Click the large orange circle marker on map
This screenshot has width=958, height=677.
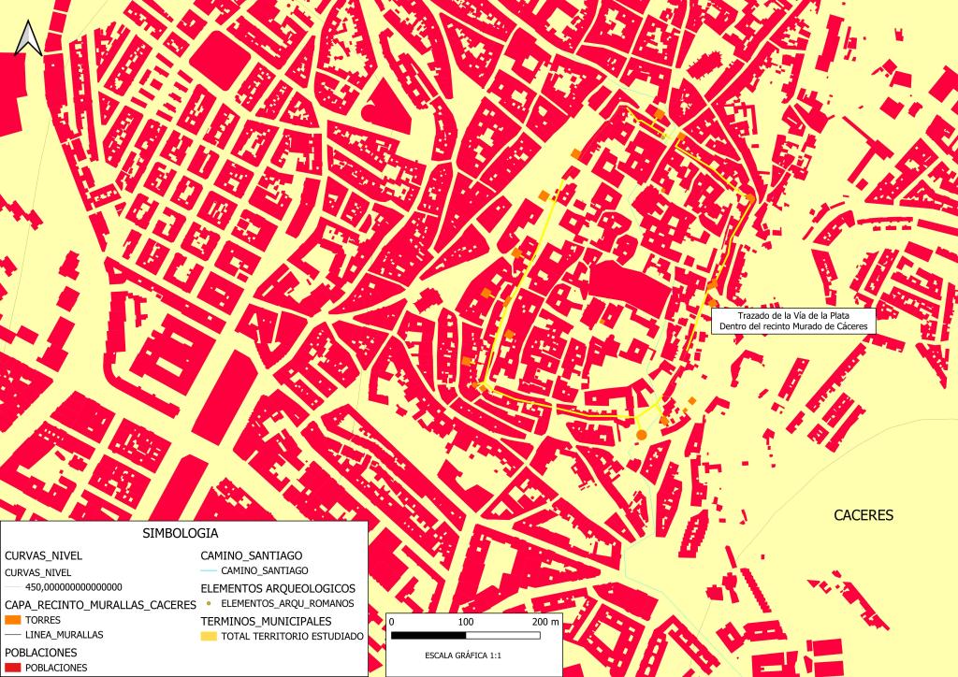(641, 435)
